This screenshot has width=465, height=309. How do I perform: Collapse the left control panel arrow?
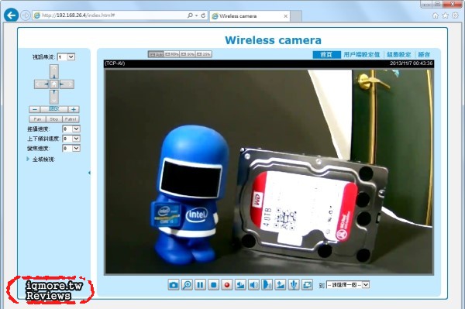89,173
